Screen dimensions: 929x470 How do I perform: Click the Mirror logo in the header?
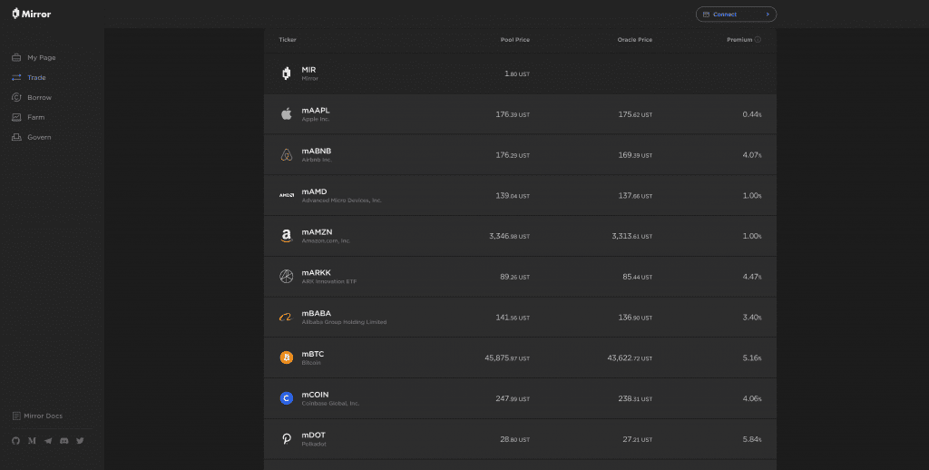click(32, 14)
